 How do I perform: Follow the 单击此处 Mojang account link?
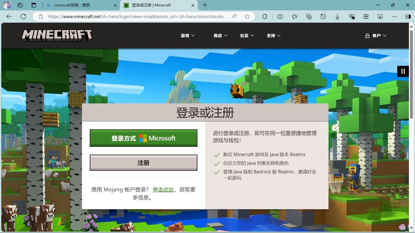tap(163, 190)
